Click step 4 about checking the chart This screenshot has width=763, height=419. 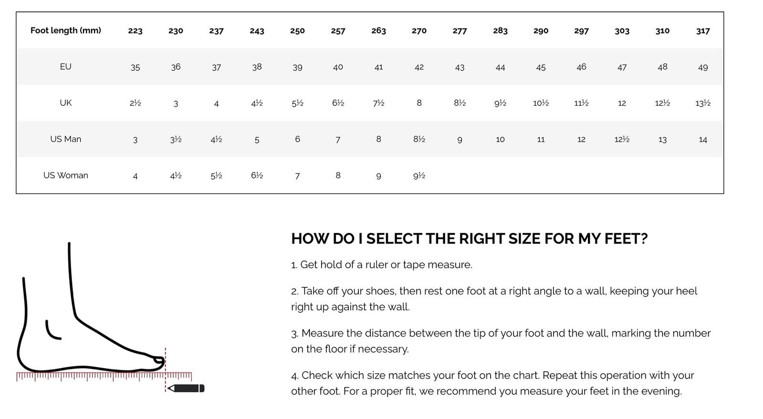[492, 383]
